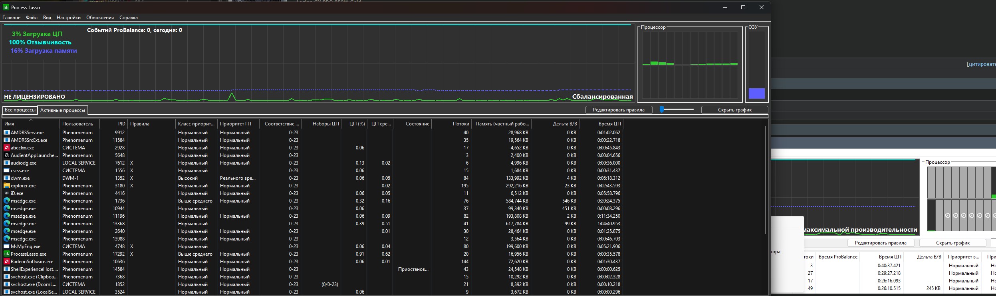Click the process list vertical scrollbar
Screen dimensions: 996x296
click(765, 180)
